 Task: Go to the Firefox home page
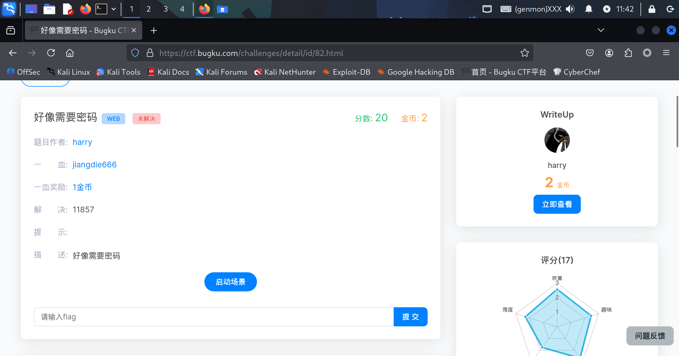point(70,53)
